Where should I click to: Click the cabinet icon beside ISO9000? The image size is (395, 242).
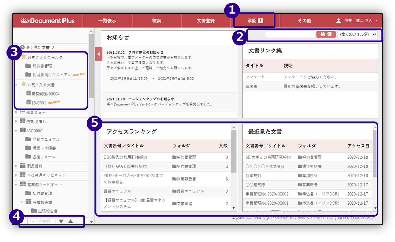pyautogui.click(x=23, y=130)
